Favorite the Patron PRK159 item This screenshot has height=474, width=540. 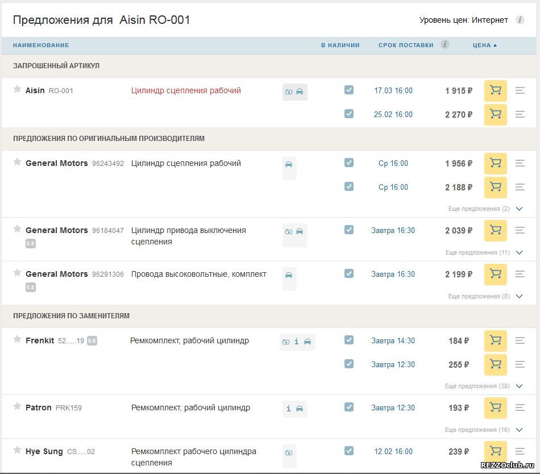pos(17,406)
